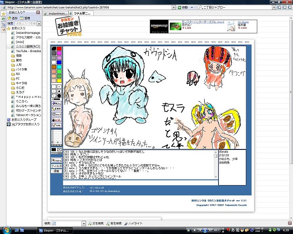Click the Sleipnir taskbar button

tap(55, 230)
